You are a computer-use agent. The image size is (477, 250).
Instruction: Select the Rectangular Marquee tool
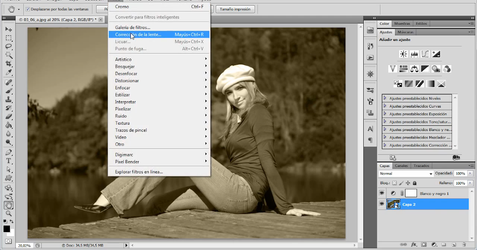point(8,38)
